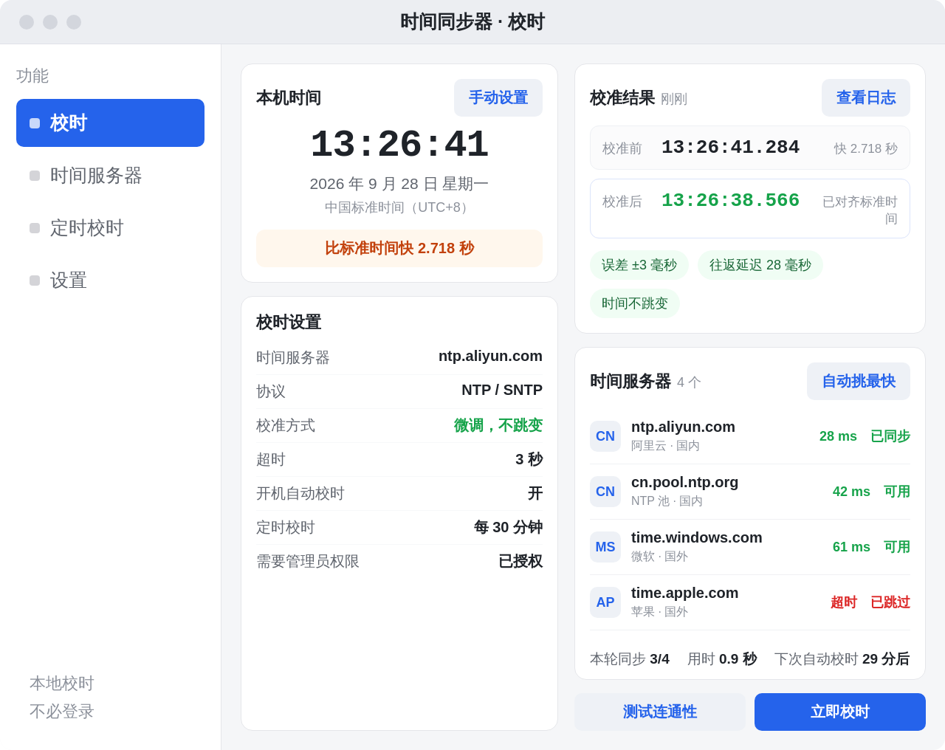Click the 微调，不跳变 calibration value

pyautogui.click(x=498, y=425)
